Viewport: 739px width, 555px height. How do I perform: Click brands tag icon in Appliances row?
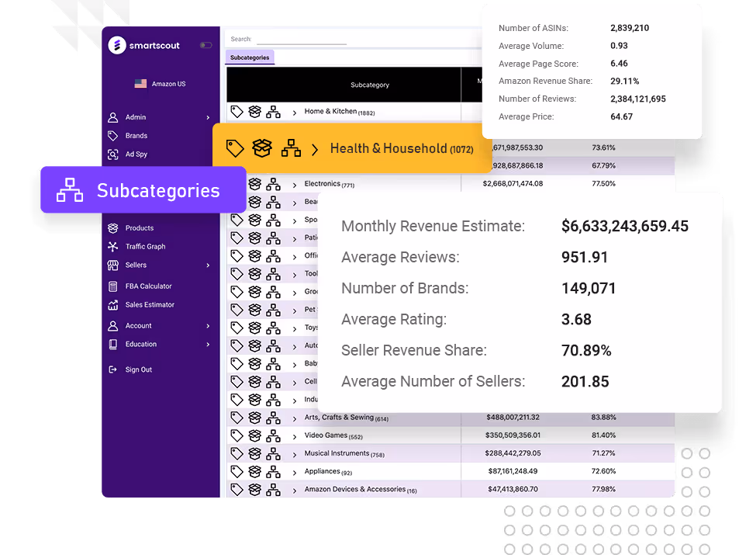pos(237,471)
